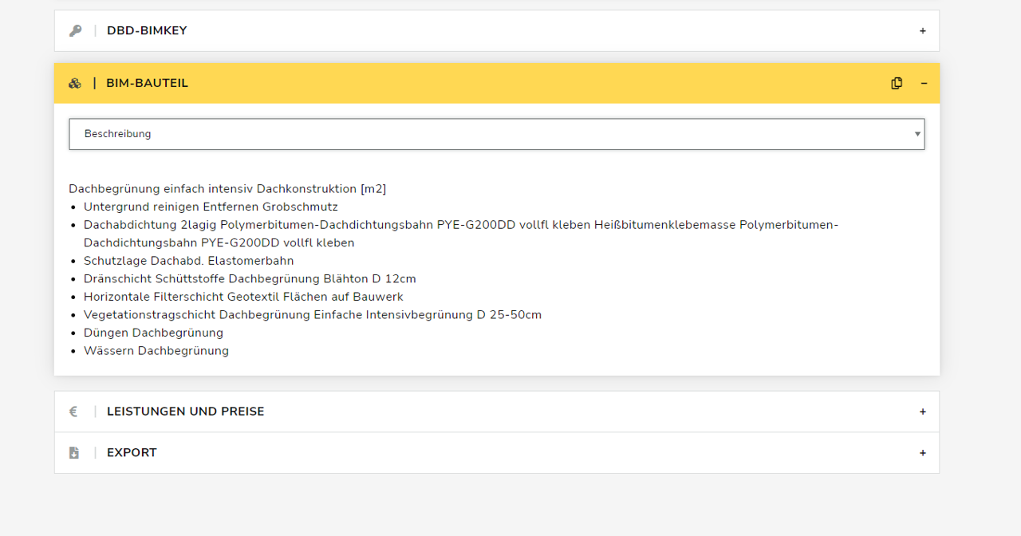Select the Dränschicht Schüttstoffe Blähton line
This screenshot has width=1021, height=536.
(250, 279)
